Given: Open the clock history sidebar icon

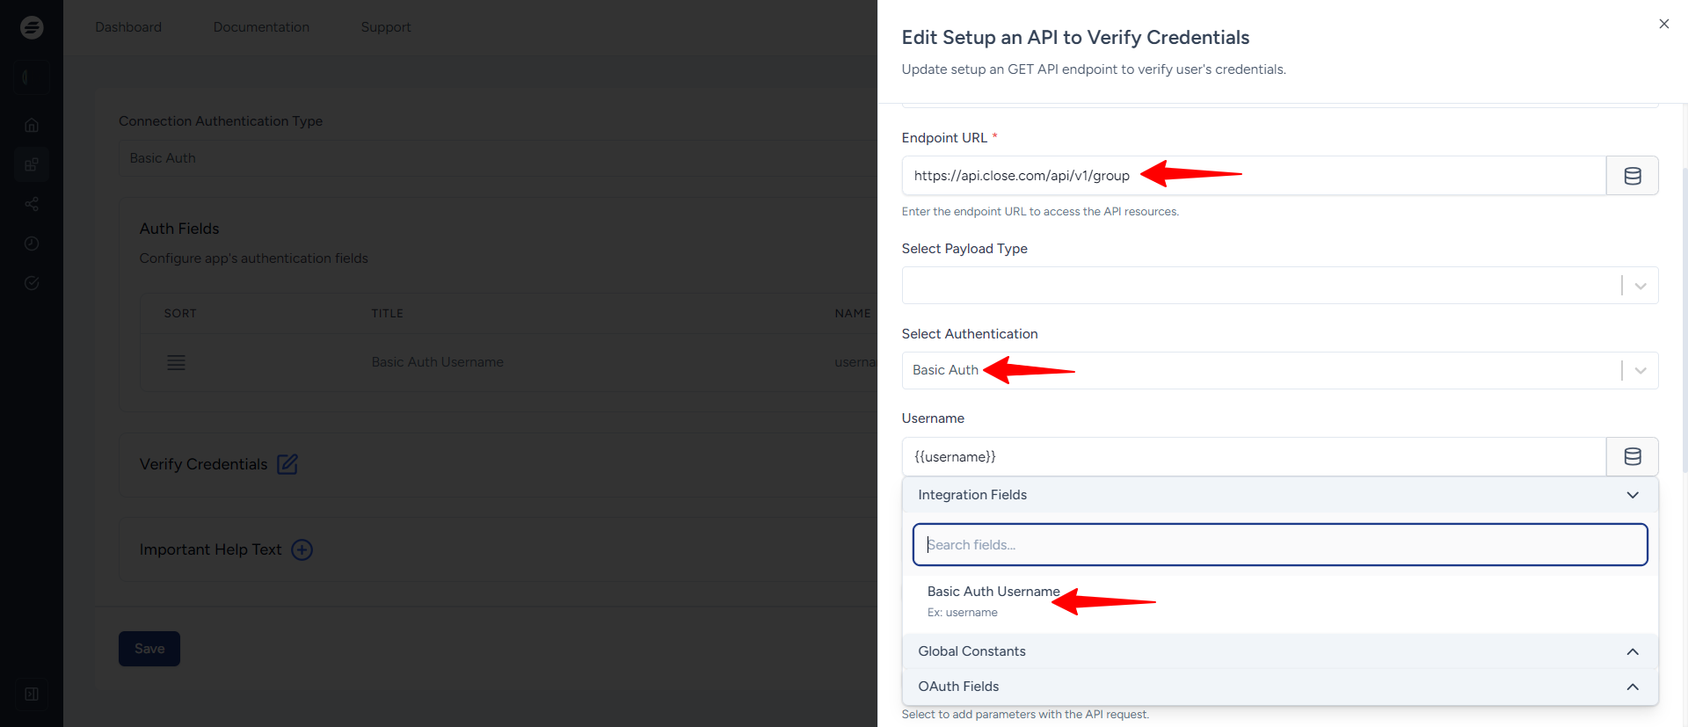Looking at the screenshot, I should pos(32,244).
